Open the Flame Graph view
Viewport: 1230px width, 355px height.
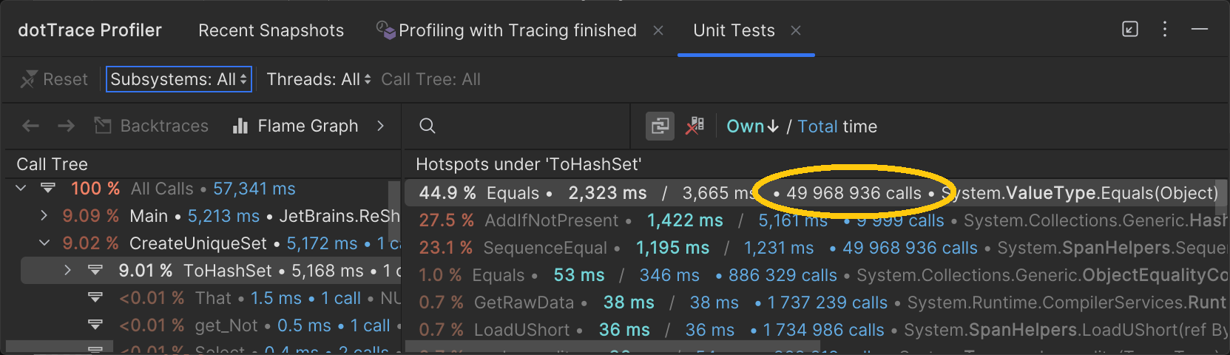click(x=296, y=126)
